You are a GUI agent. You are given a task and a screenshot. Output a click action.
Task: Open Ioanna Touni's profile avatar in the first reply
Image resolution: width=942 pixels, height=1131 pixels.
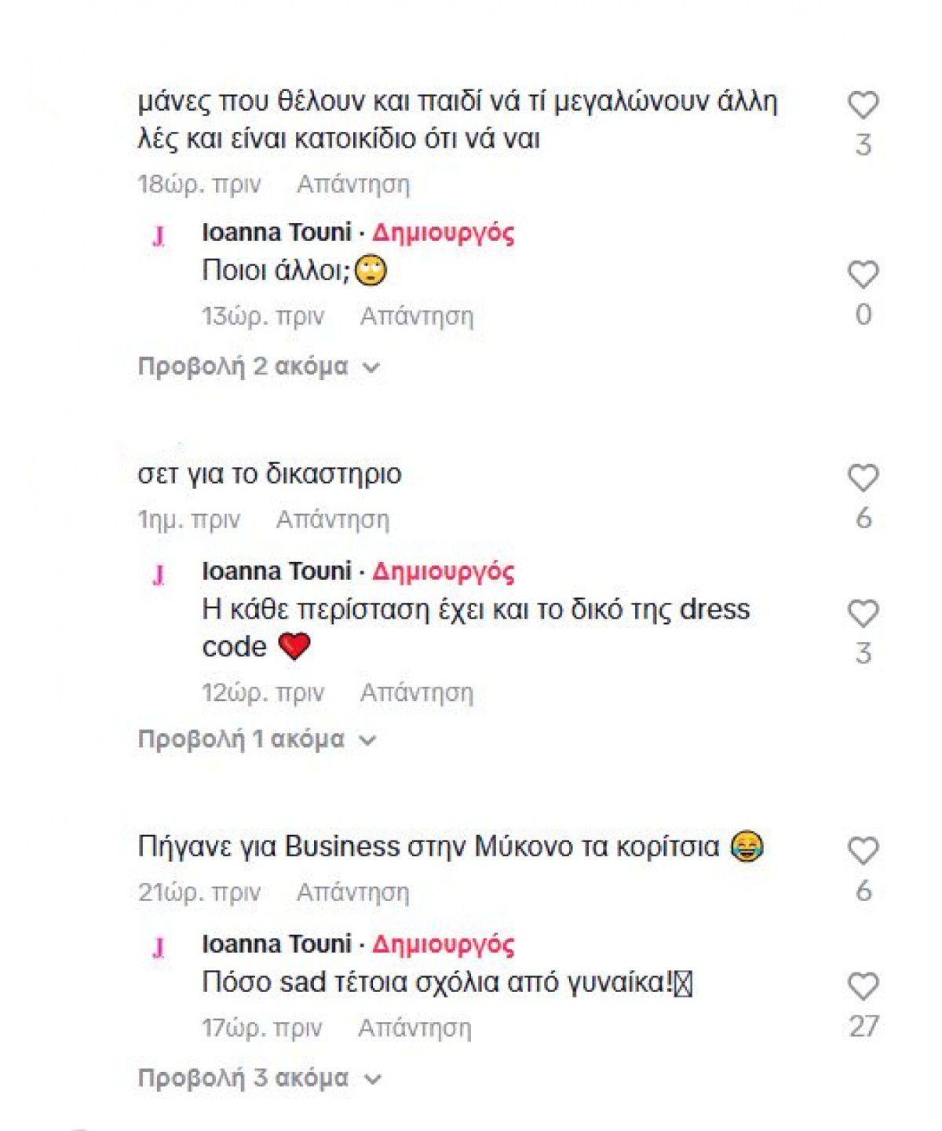pos(160,235)
